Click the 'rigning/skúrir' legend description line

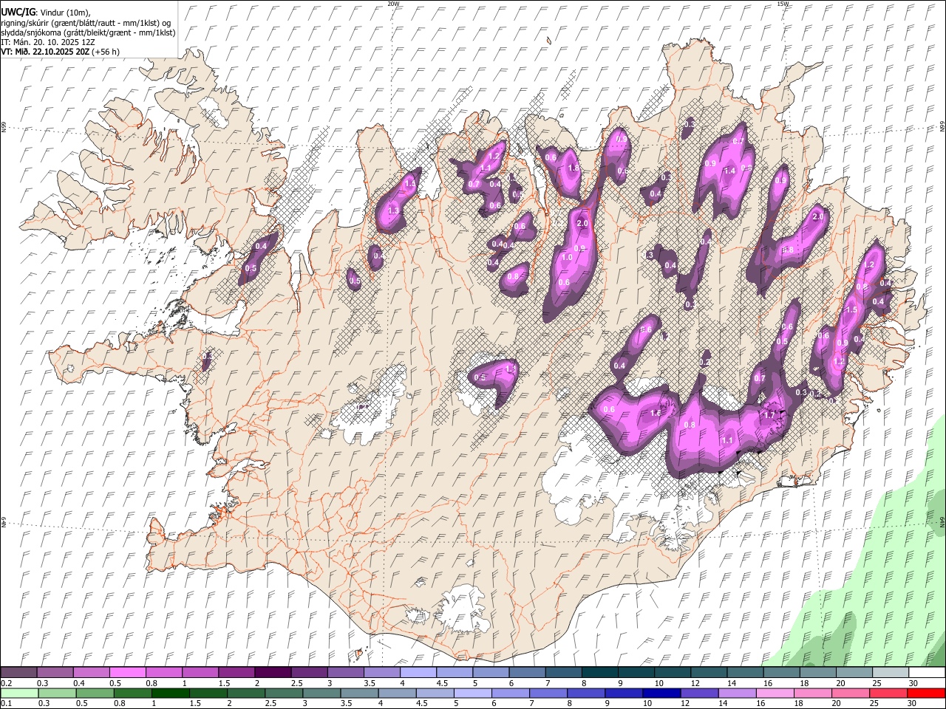point(86,23)
